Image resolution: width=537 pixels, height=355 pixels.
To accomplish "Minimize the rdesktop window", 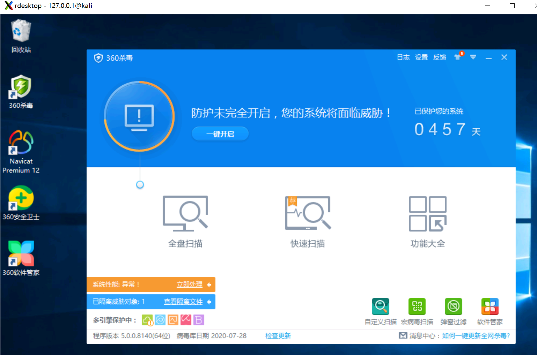I will [488, 6].
